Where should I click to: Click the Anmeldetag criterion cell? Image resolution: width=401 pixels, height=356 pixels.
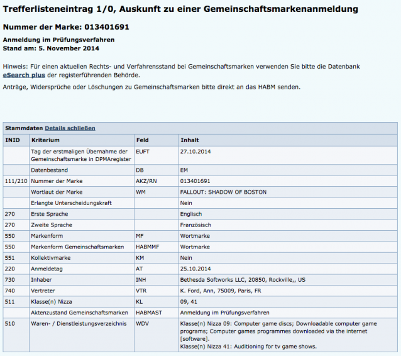pos(82,269)
